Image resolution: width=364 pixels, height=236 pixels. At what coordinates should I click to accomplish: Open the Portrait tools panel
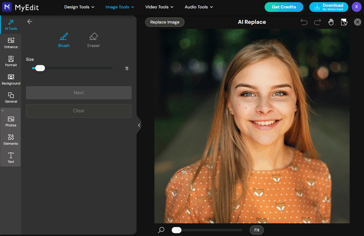coord(11,61)
